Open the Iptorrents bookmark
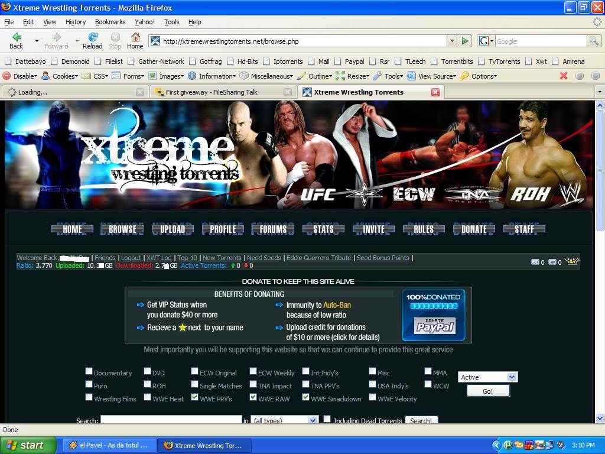 pyautogui.click(x=283, y=61)
